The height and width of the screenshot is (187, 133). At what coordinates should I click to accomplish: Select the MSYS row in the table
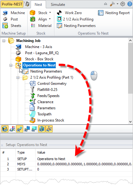[66, 164]
